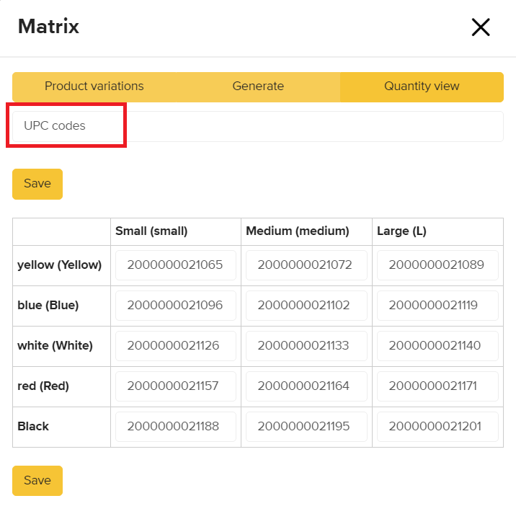This screenshot has height=519, width=516.
Task: Edit white Medium field 2000000021133
Action: click(306, 346)
